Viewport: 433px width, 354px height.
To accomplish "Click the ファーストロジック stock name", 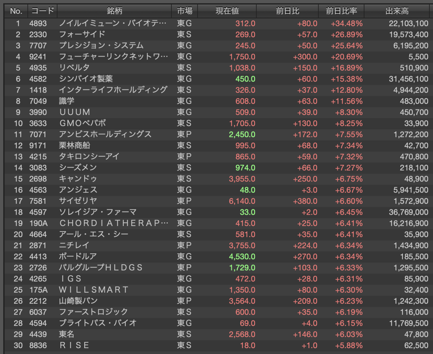I will tap(93, 312).
